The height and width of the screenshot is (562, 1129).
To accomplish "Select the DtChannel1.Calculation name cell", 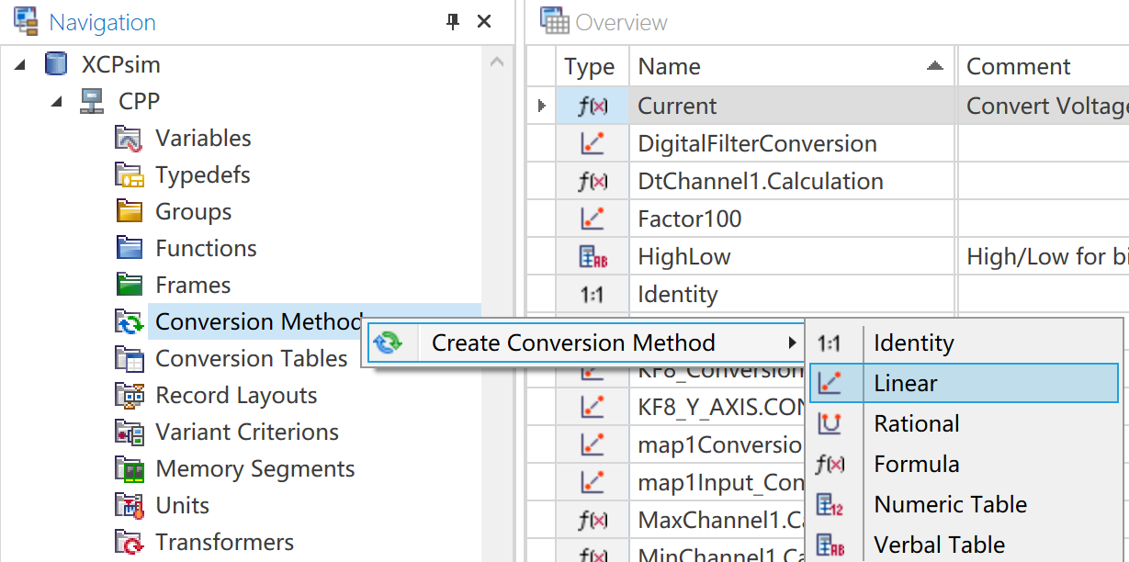I will [x=793, y=182].
